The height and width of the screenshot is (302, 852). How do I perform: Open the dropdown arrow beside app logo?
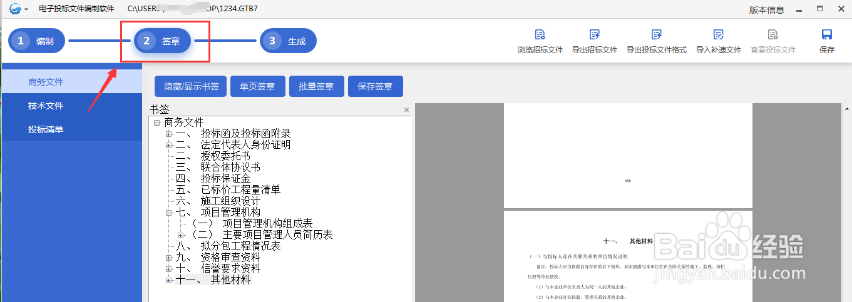pos(26,10)
